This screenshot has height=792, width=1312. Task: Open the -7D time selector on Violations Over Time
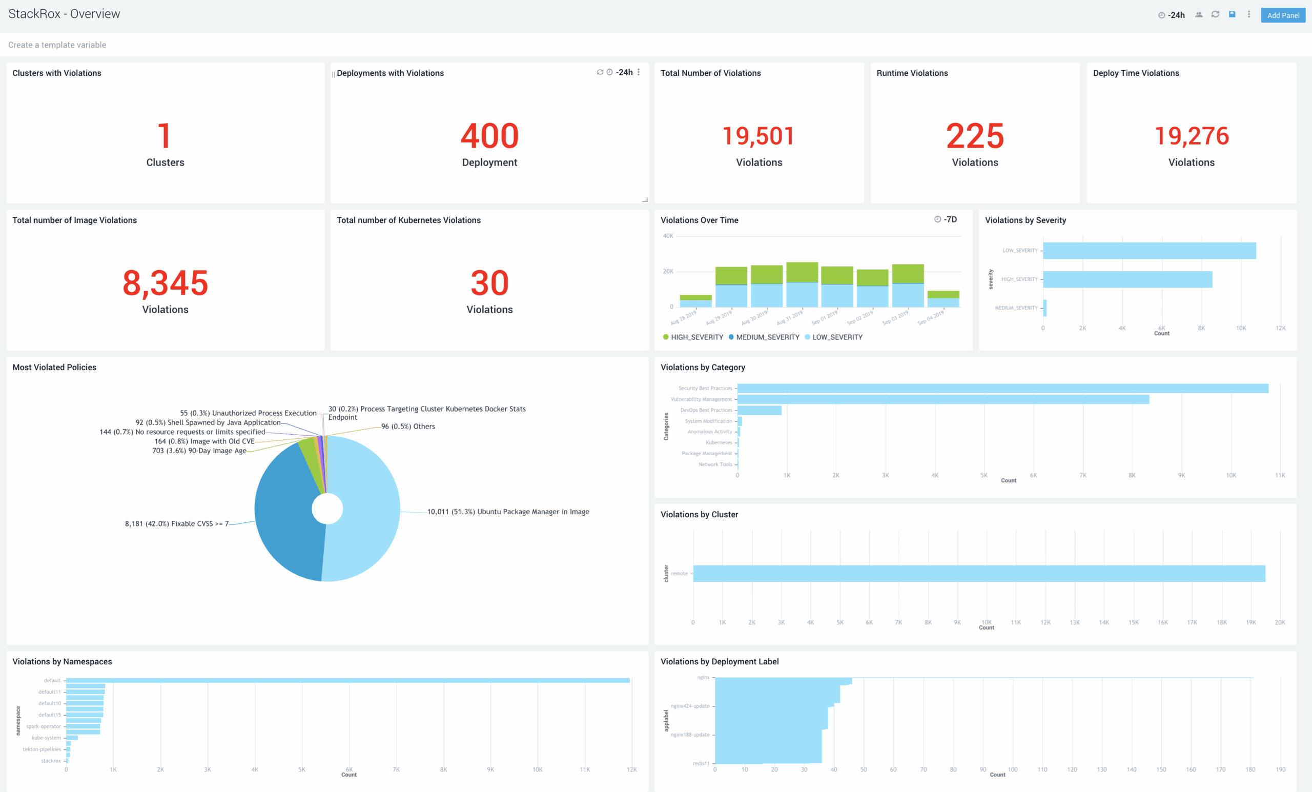951,219
